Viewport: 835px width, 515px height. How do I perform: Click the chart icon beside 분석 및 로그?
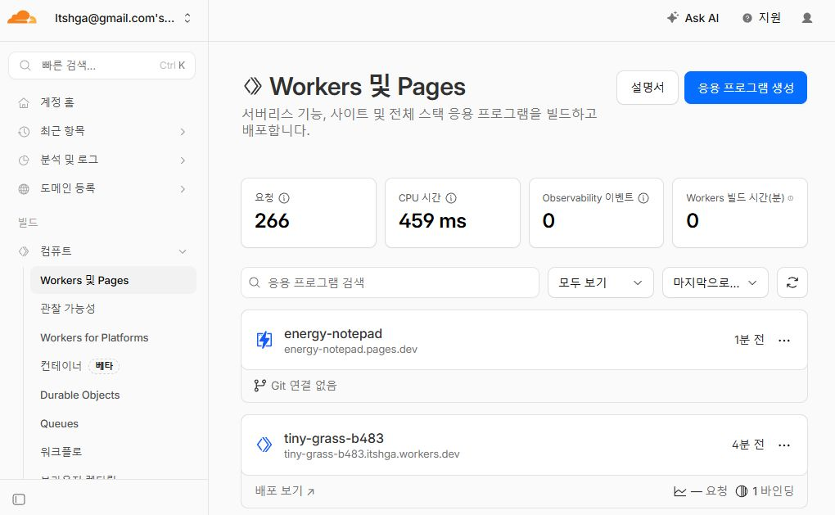[x=24, y=160]
